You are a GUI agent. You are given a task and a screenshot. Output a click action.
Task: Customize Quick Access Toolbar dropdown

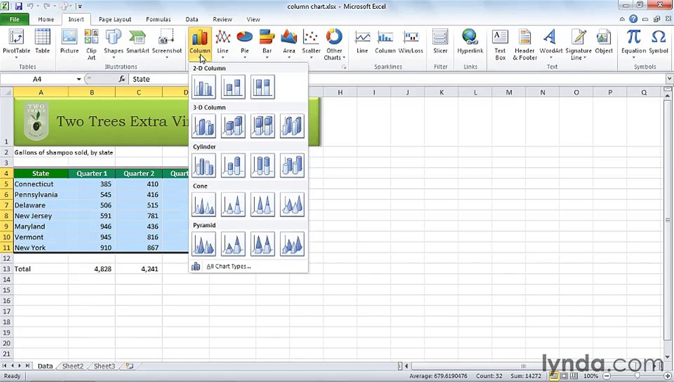80,6
